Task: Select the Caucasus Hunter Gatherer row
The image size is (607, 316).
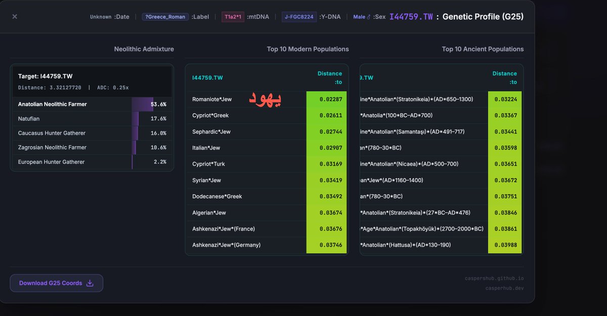Action: [x=92, y=133]
